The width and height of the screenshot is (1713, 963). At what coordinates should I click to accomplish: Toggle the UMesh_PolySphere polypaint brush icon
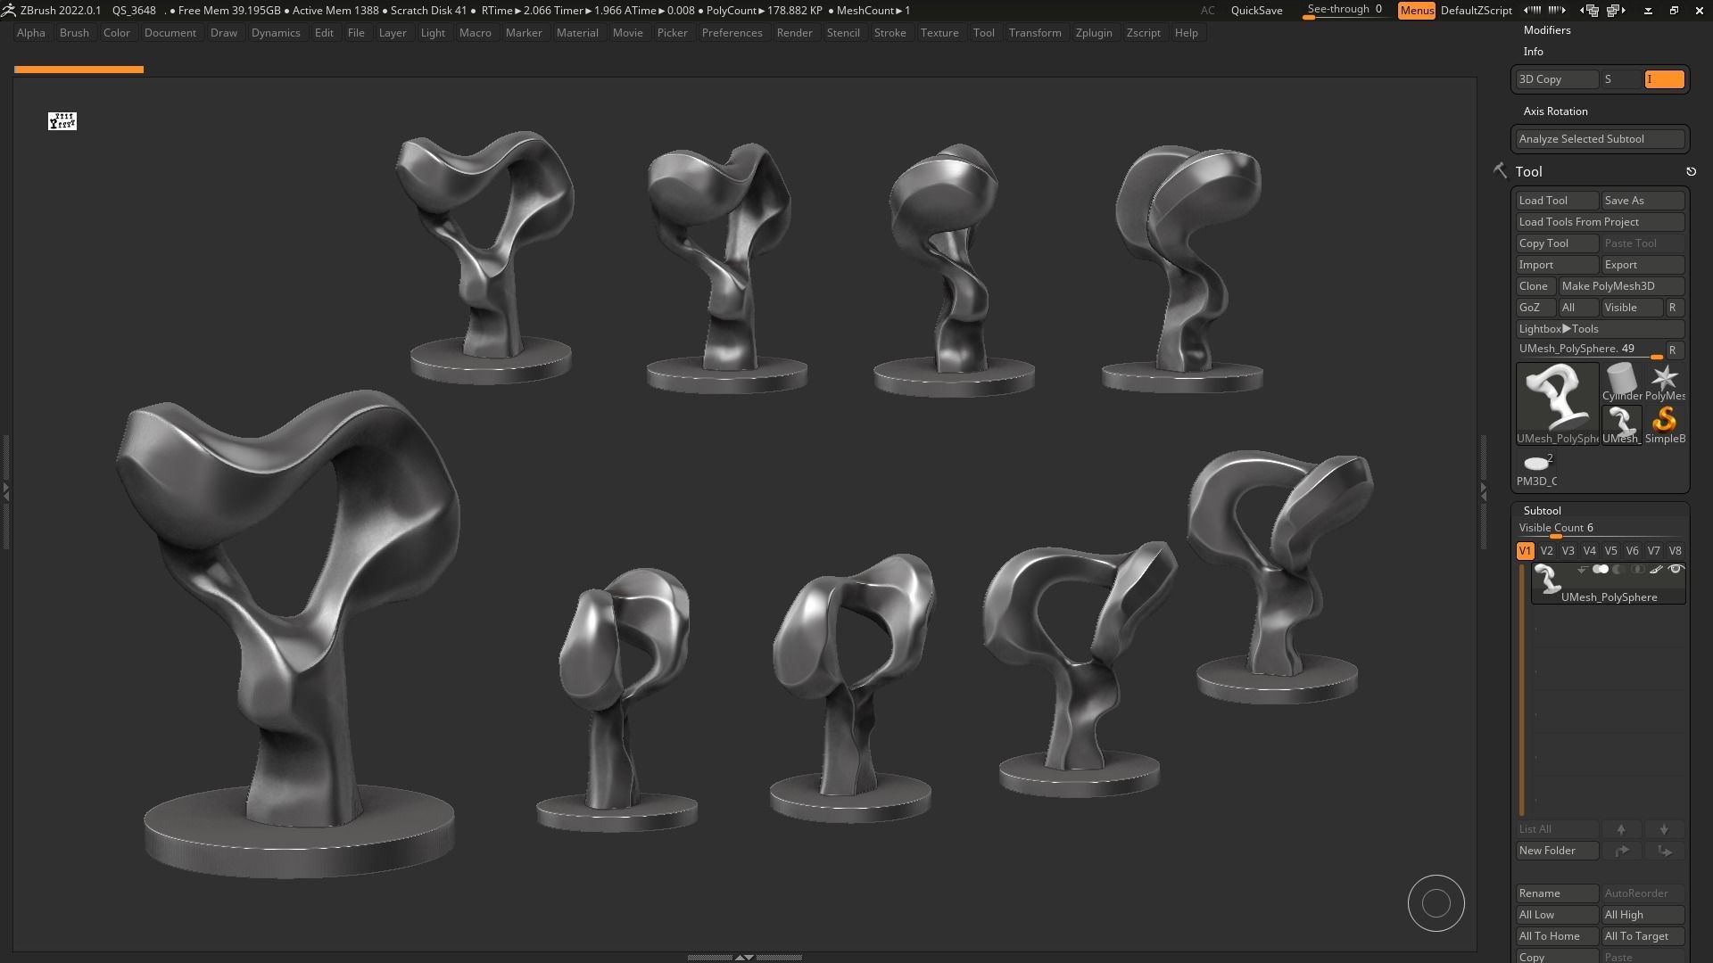pyautogui.click(x=1657, y=570)
